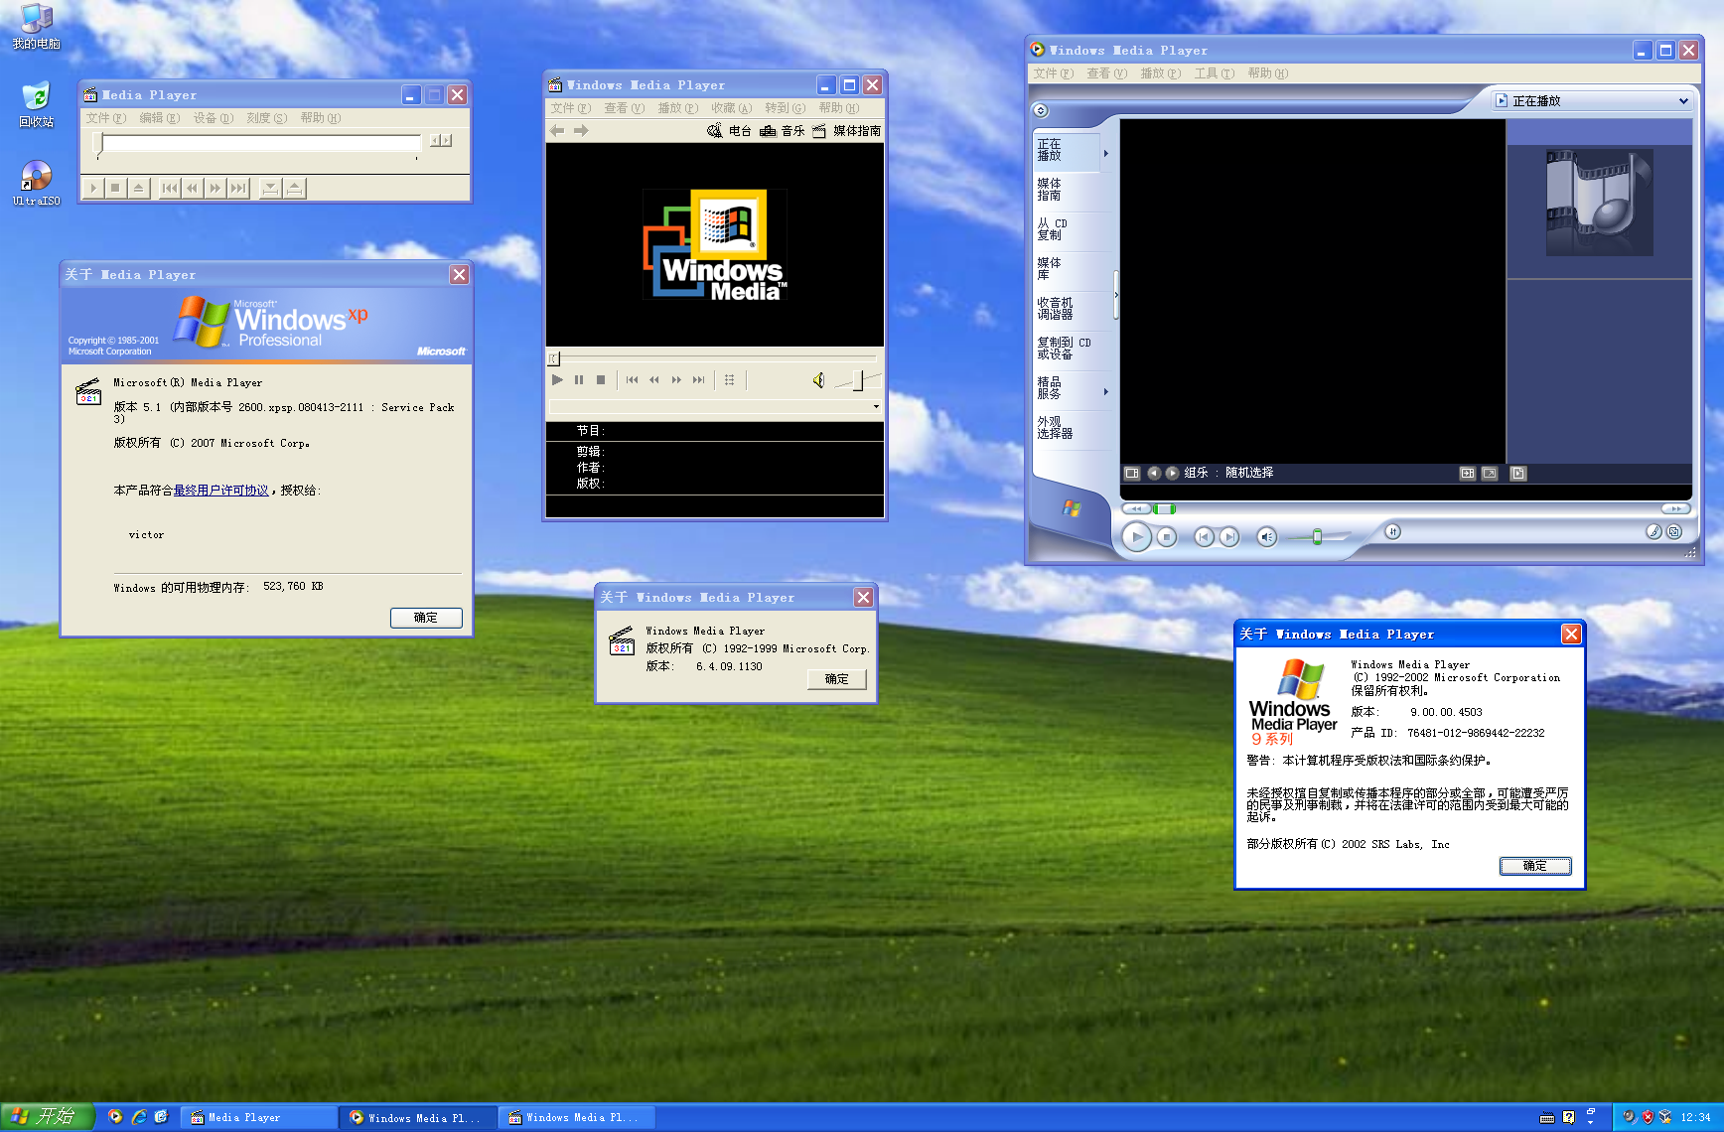Click the Pause button in Media Player 6.4
Viewport: 1724px width, 1132px height.
coord(579,380)
